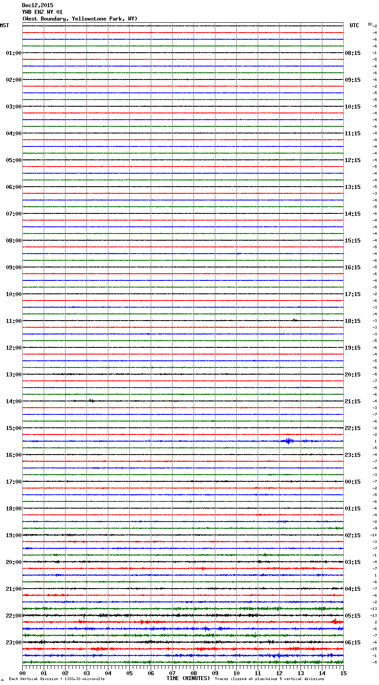Click the 20:00 MST time label
The image size is (379, 685).
point(14,562)
